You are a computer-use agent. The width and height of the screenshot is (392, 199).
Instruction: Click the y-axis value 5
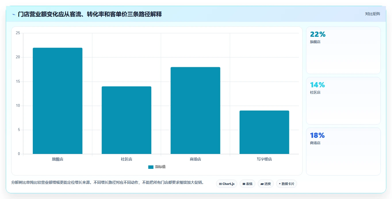coord(19,130)
